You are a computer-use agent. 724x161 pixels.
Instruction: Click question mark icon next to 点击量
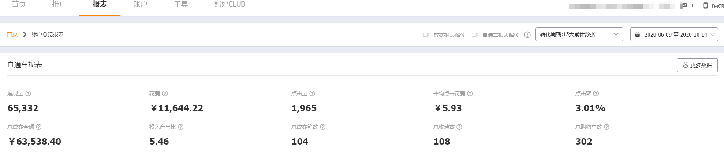tap(312, 94)
